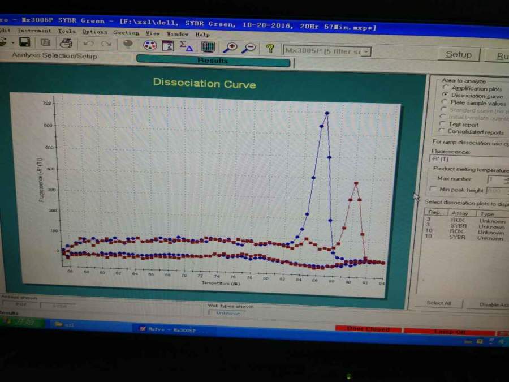The height and width of the screenshot is (382, 509).
Task: Click the calendar-style icon showing number 2
Action: coord(168,46)
